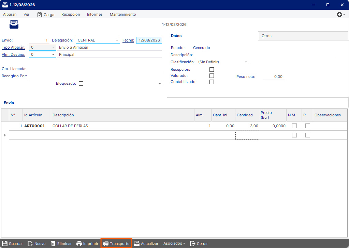The height and width of the screenshot is (248, 349).
Task: Click the Alm. Destino link label
Action: pyautogui.click(x=14, y=54)
